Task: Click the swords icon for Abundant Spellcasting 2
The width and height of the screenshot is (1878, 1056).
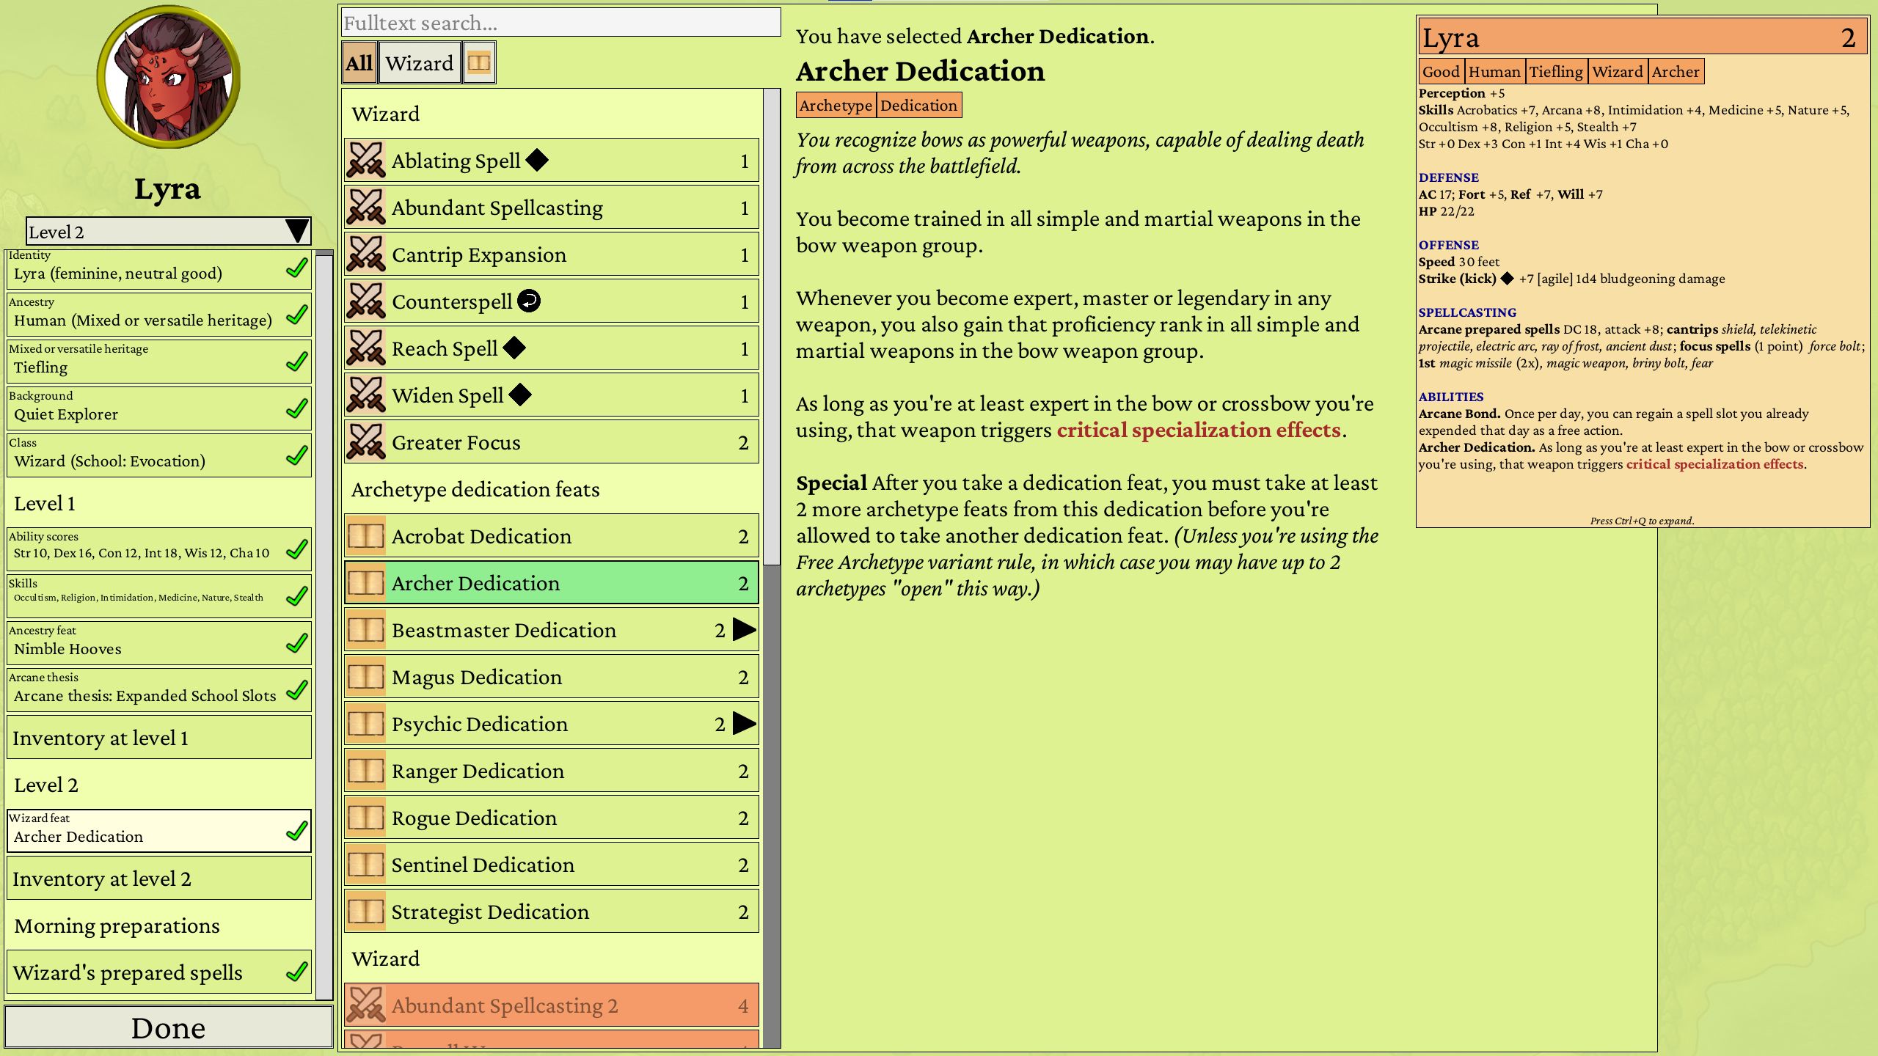Action: click(365, 1005)
